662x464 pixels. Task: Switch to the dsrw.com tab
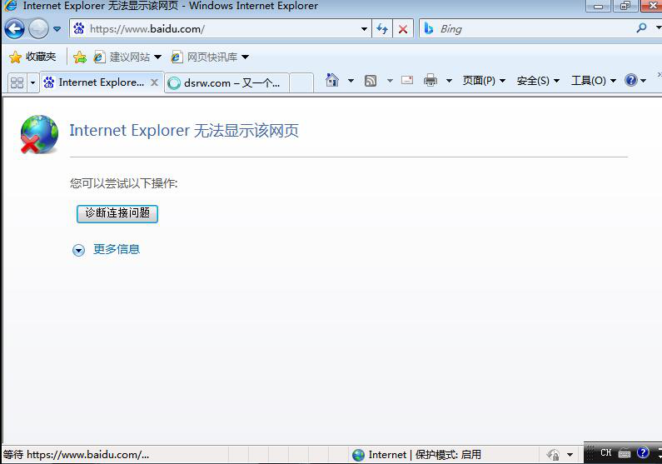[x=226, y=82]
